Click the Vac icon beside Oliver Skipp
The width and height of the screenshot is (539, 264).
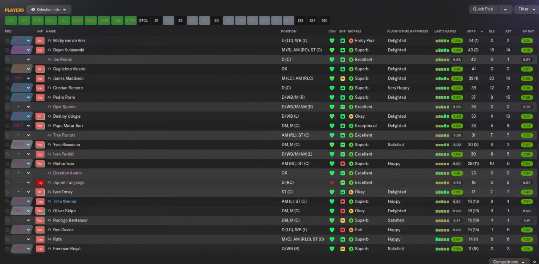40,211
